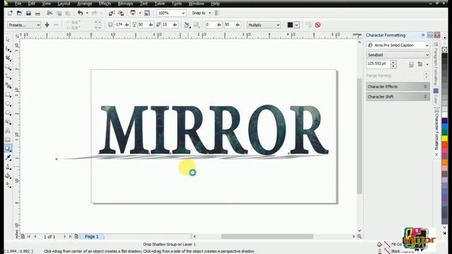Pick the yellow swatch in color palette
Image resolution: width=452 pixels, height=254 pixels.
tap(445, 138)
